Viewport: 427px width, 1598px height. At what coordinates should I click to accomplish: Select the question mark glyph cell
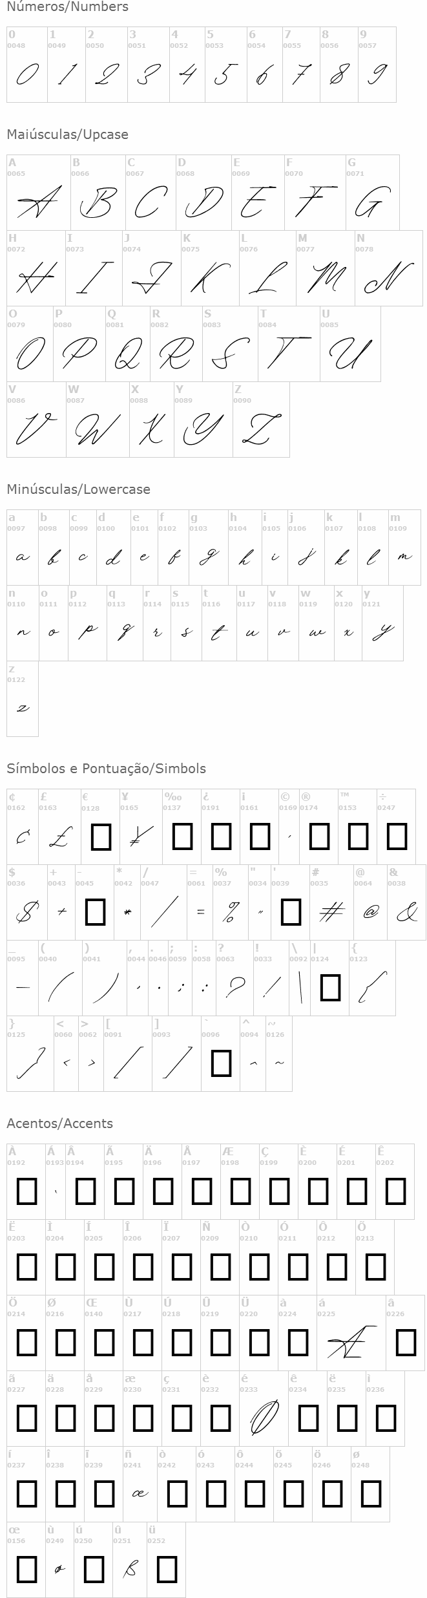(x=233, y=977)
